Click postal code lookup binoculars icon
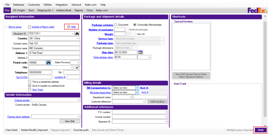 49,63
